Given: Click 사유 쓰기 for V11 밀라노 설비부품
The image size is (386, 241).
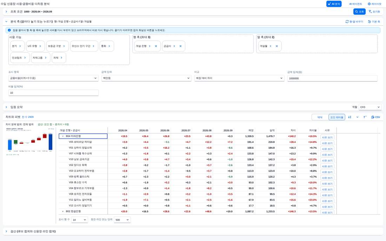Looking at the screenshot, I should pos(327,201).
